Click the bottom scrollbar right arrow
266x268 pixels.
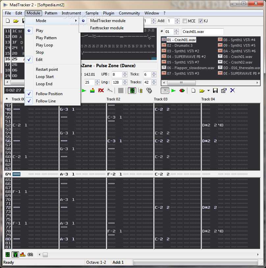[x=258, y=255]
